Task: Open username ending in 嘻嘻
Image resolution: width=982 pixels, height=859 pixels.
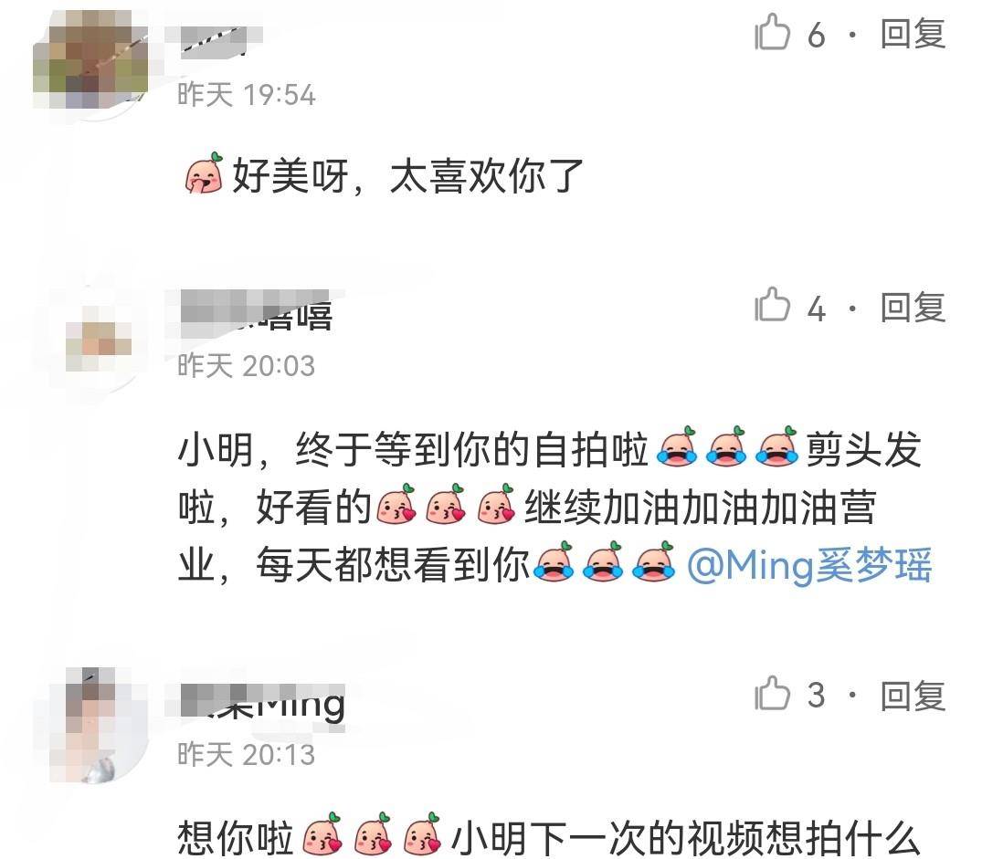Action: tap(256, 311)
